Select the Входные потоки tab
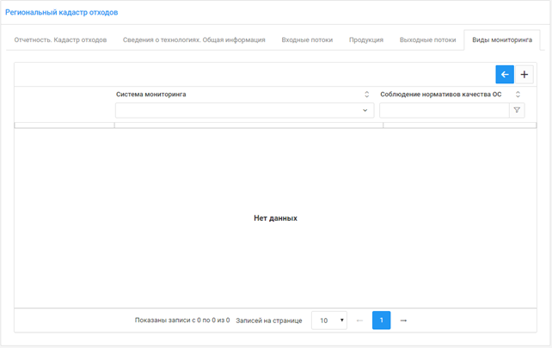Image resolution: width=552 pixels, height=348 pixels. click(x=307, y=40)
